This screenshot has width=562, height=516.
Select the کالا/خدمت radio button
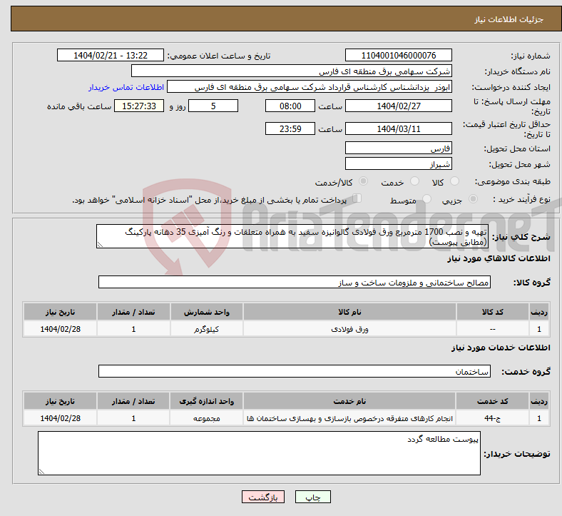(x=363, y=181)
